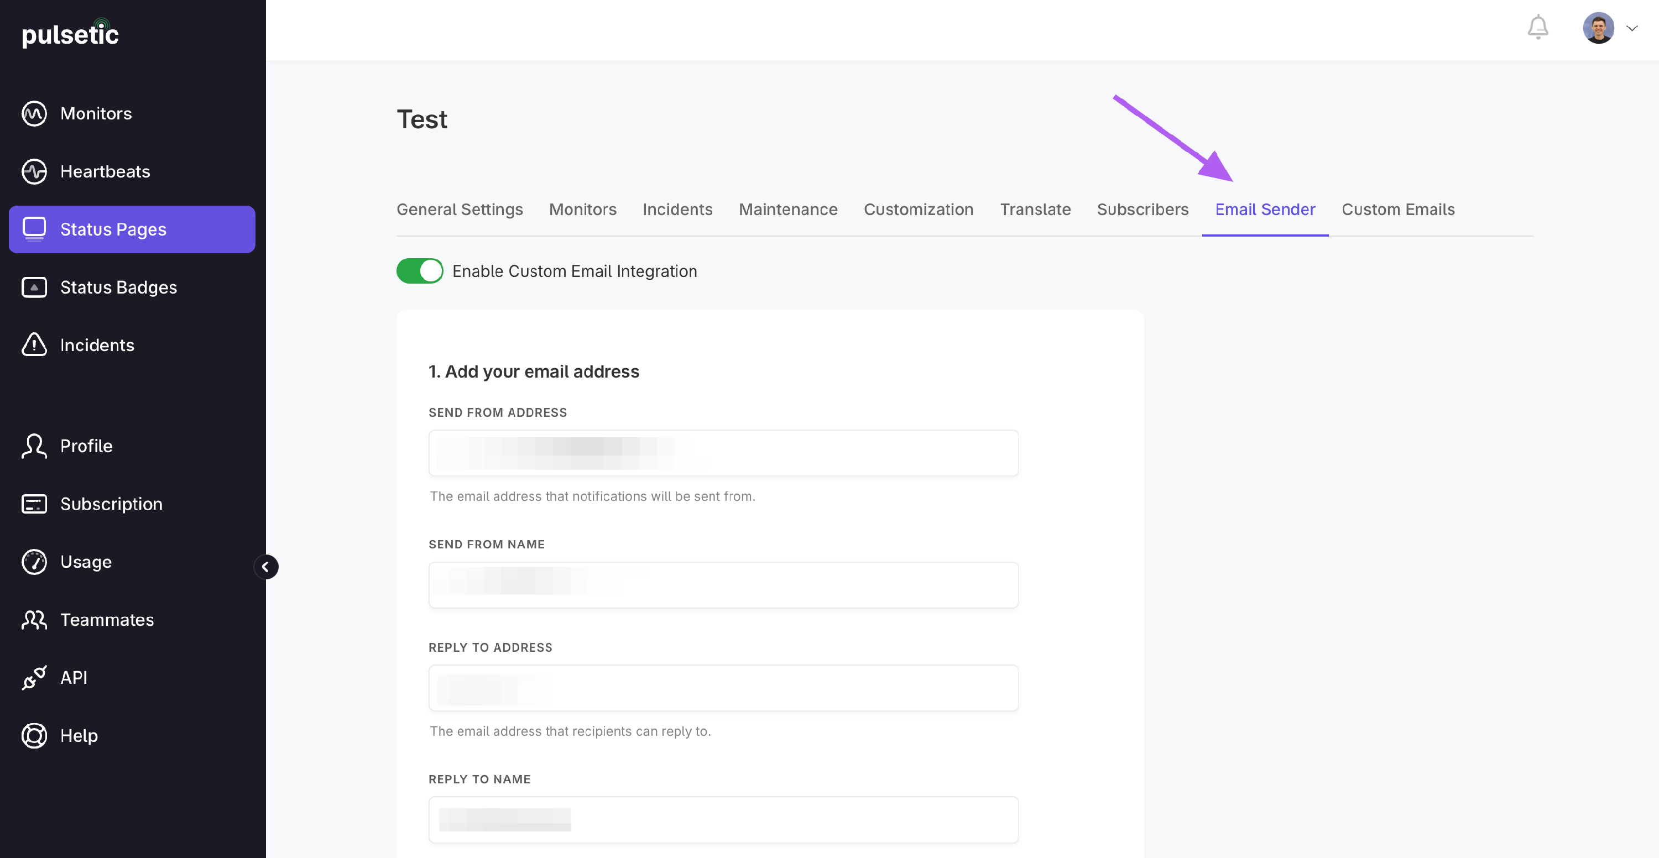Go to General Settings tab

[459, 209]
